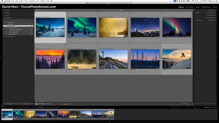Expand the Keywording panel
219x123 pixels.
tap(215, 15)
